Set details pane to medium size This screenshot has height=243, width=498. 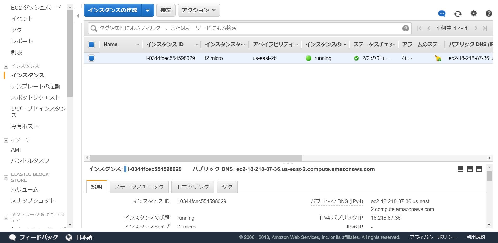point(470,169)
